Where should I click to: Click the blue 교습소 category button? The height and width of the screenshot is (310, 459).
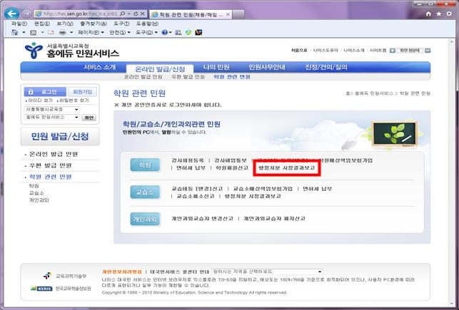point(145,192)
